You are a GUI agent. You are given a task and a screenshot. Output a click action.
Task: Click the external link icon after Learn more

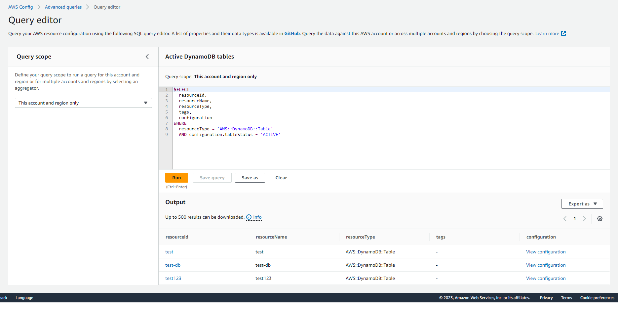coord(563,33)
